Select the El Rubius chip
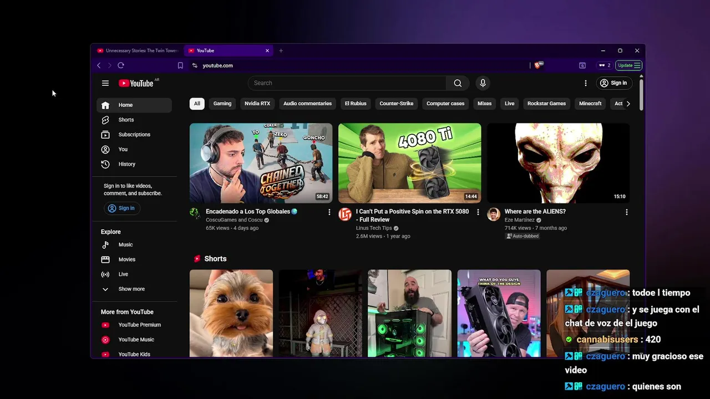 356,104
